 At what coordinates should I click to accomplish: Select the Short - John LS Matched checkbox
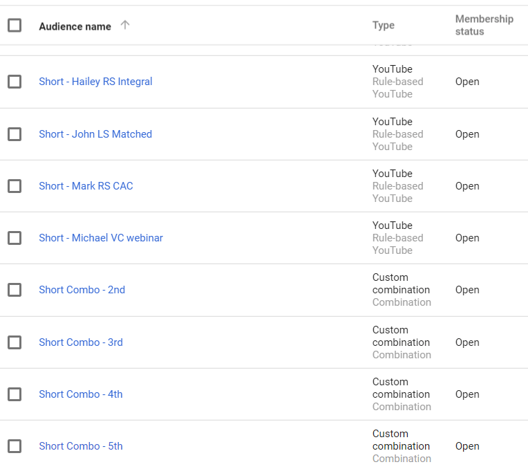pos(15,134)
